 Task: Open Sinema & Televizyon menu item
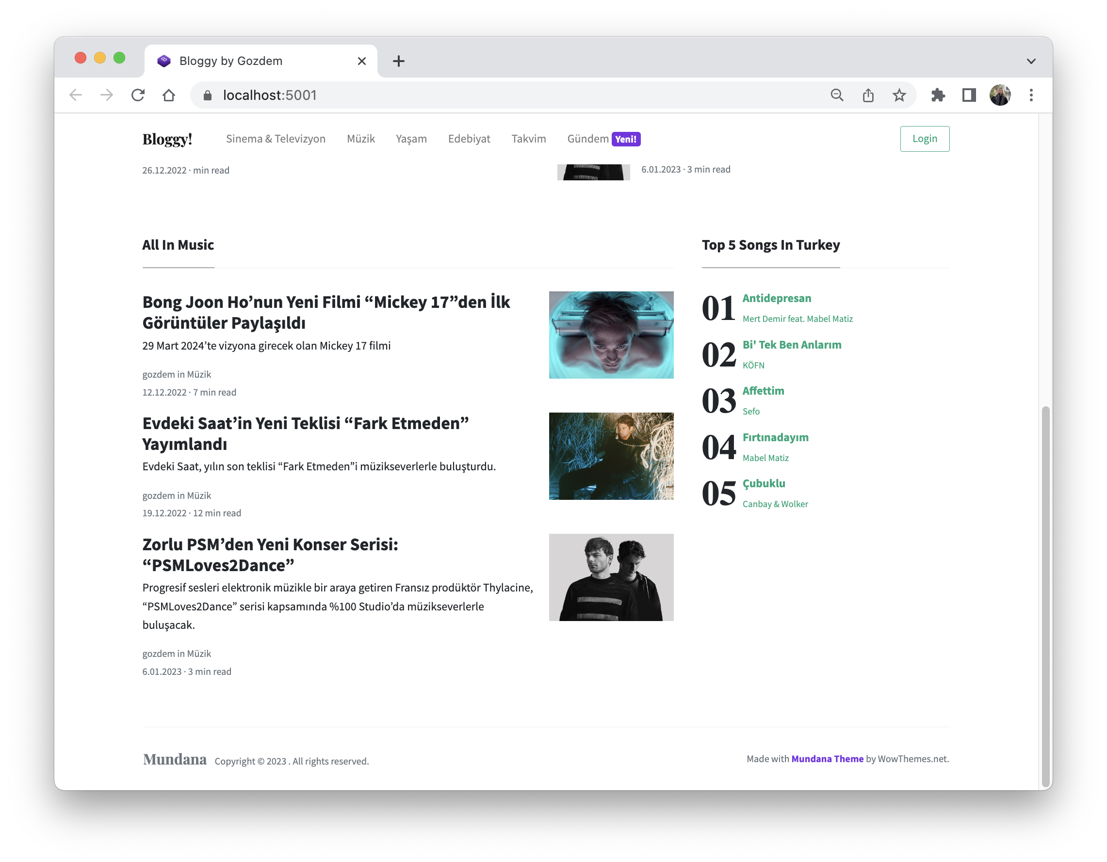(275, 139)
